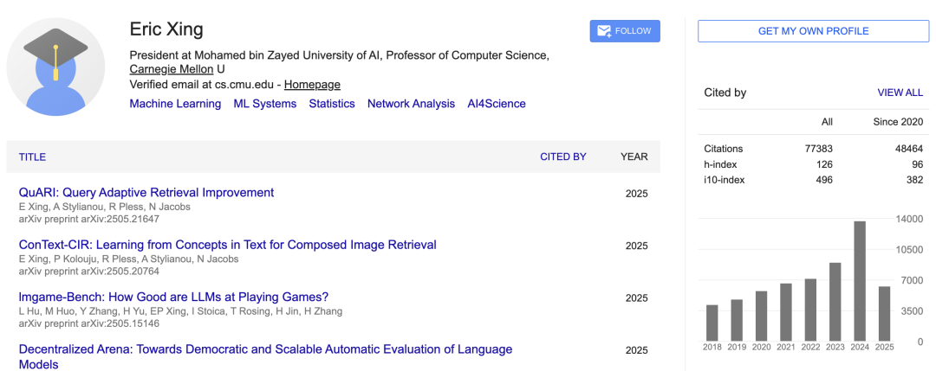The height and width of the screenshot is (371, 936).
Task: Open the Statistics interest tag
Action: (332, 104)
